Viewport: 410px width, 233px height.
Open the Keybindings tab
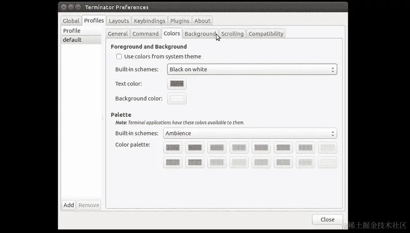click(x=150, y=21)
